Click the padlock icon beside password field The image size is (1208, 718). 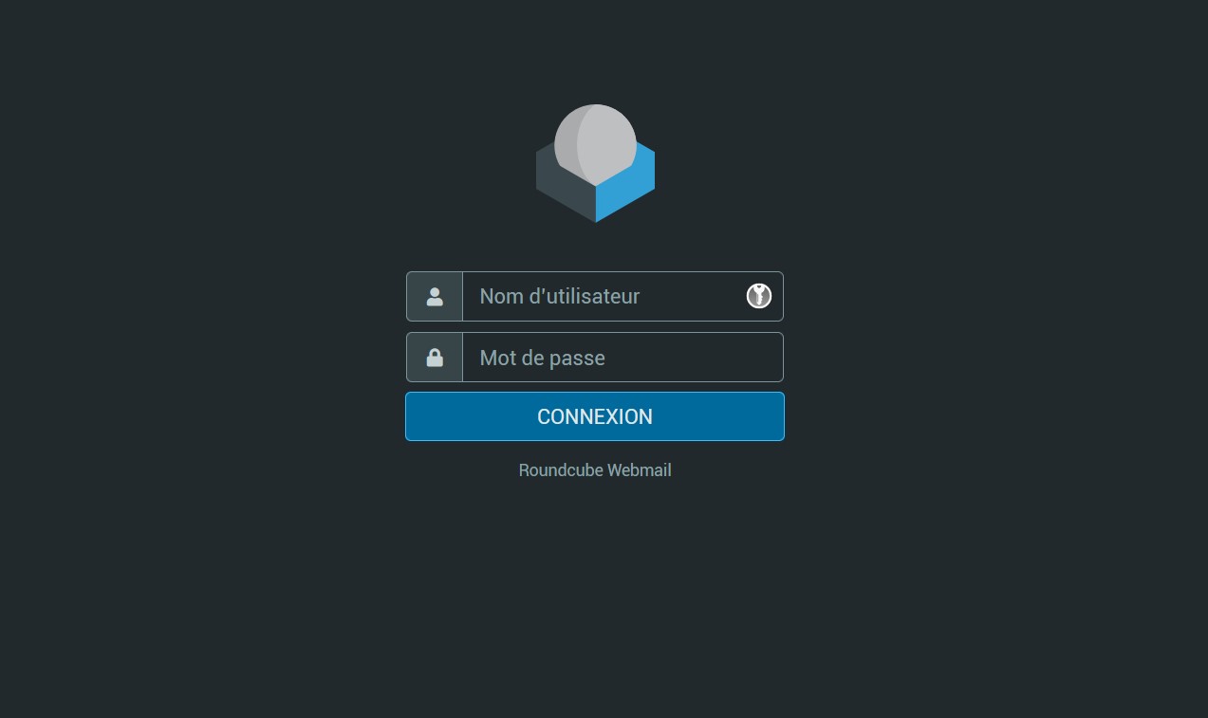pyautogui.click(x=435, y=358)
